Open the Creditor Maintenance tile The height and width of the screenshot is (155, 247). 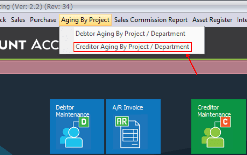pyautogui.click(x=218, y=126)
